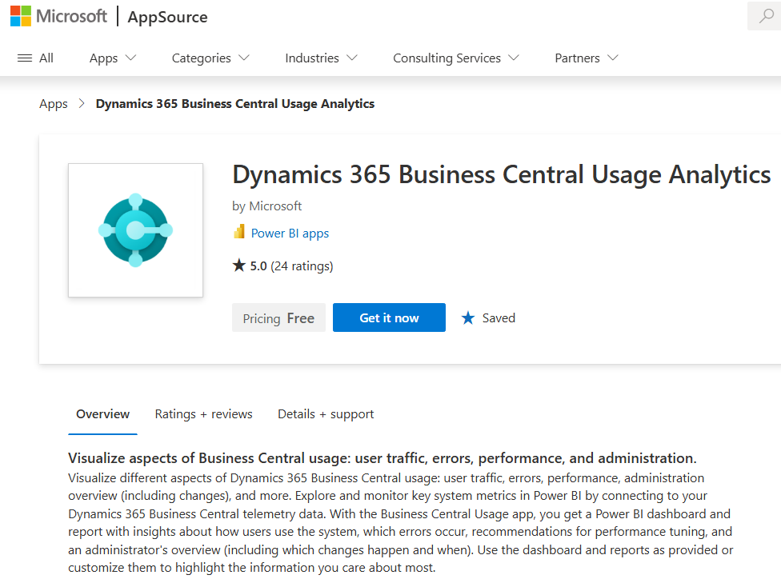Click the Microsoft logo

click(x=58, y=17)
